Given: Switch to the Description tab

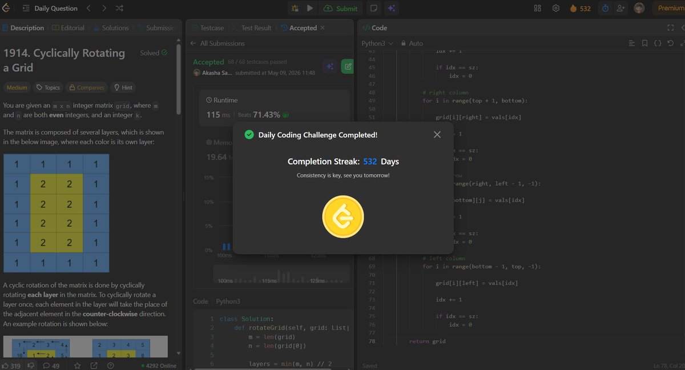Looking at the screenshot, I should [23, 28].
